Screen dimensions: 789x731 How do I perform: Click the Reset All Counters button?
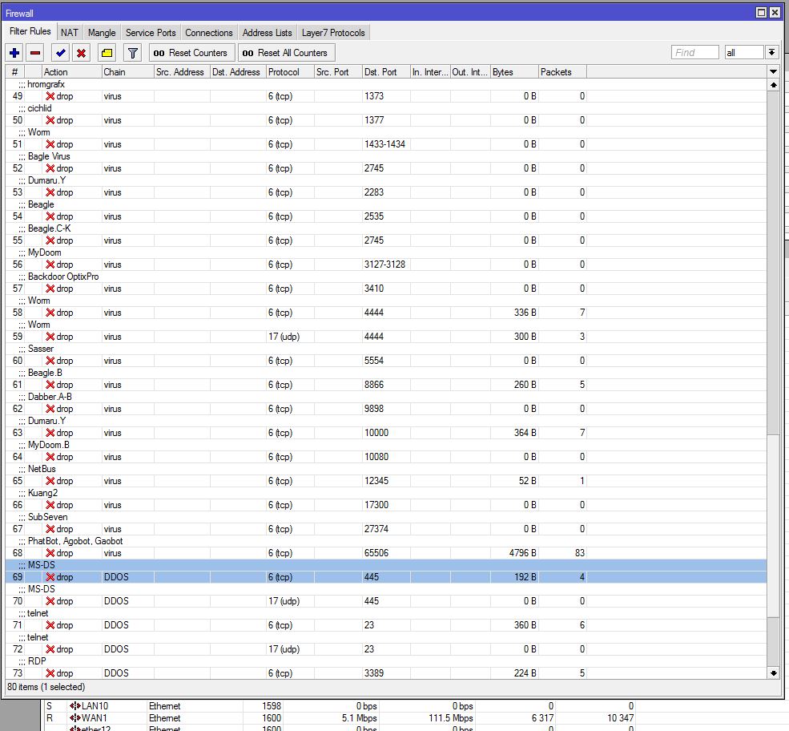(286, 52)
